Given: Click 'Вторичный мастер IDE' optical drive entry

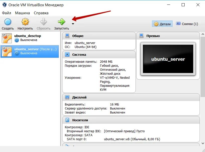Looking at the screenshot, I should tap(106, 131).
